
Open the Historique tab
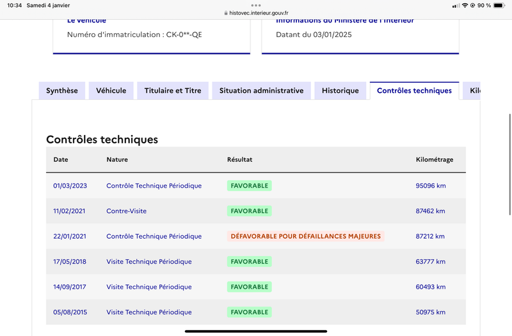tap(340, 90)
